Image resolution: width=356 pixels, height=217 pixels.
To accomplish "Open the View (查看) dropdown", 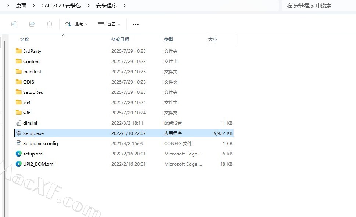I will tap(109, 24).
